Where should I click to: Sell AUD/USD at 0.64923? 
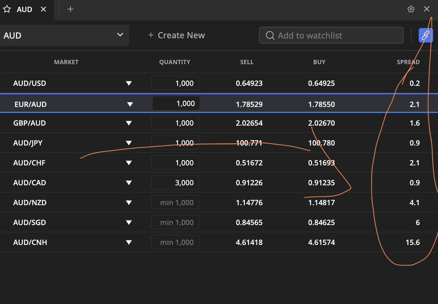(x=249, y=83)
